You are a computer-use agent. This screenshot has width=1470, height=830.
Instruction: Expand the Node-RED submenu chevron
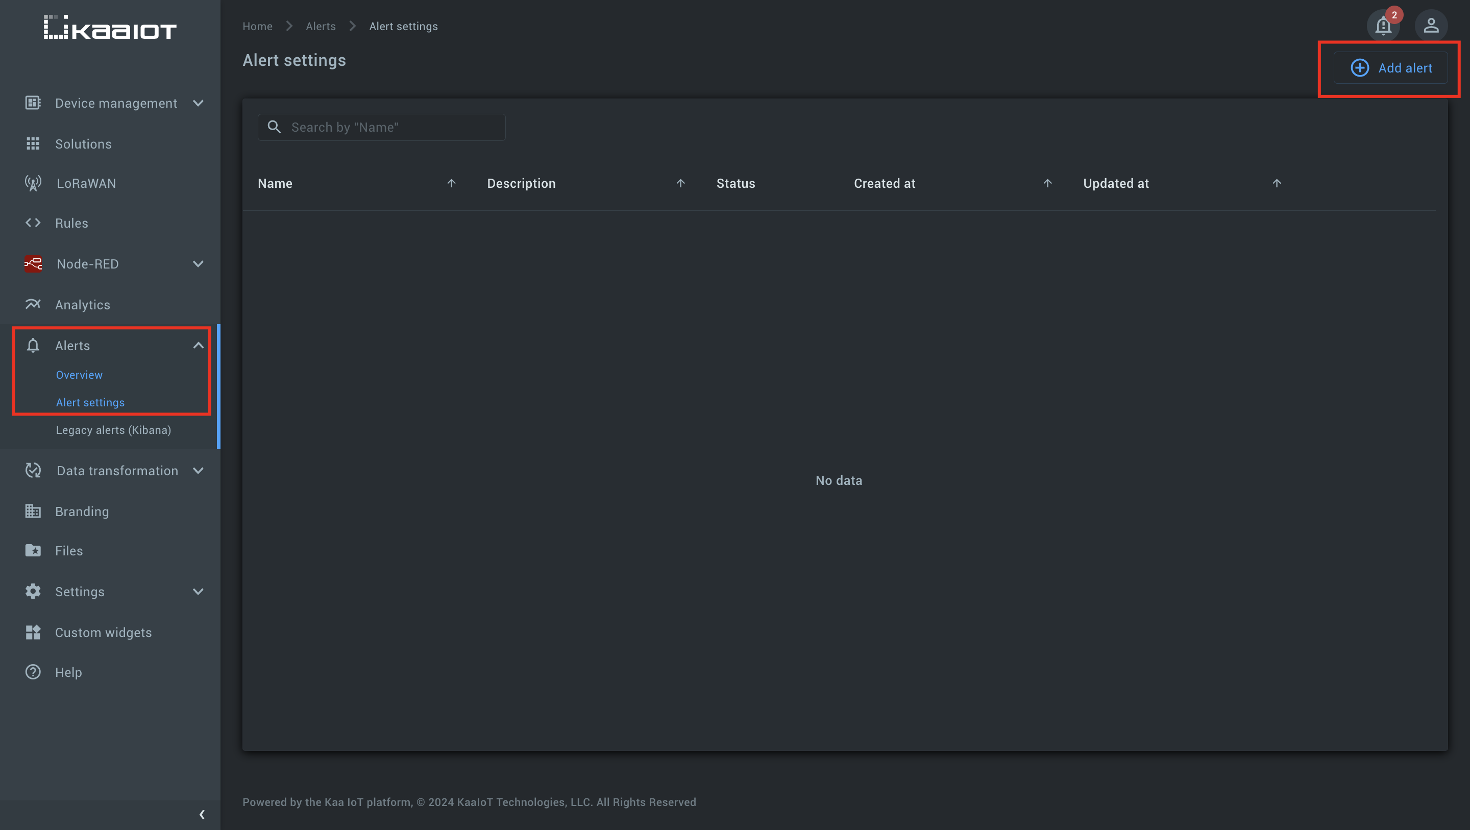point(198,264)
